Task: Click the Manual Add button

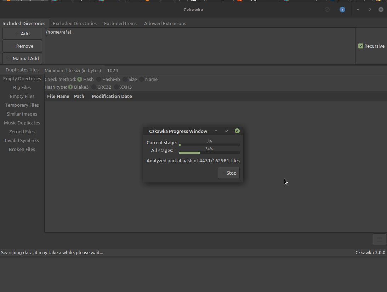Action: pos(22,58)
